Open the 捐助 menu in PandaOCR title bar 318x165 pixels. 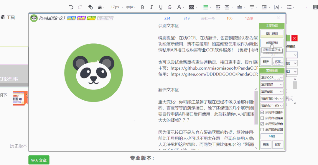pos(91,18)
